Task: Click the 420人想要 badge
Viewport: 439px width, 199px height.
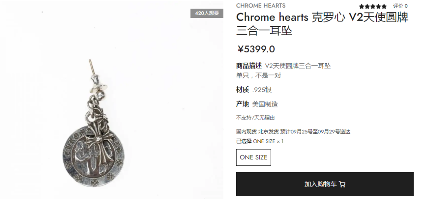Action: point(206,13)
